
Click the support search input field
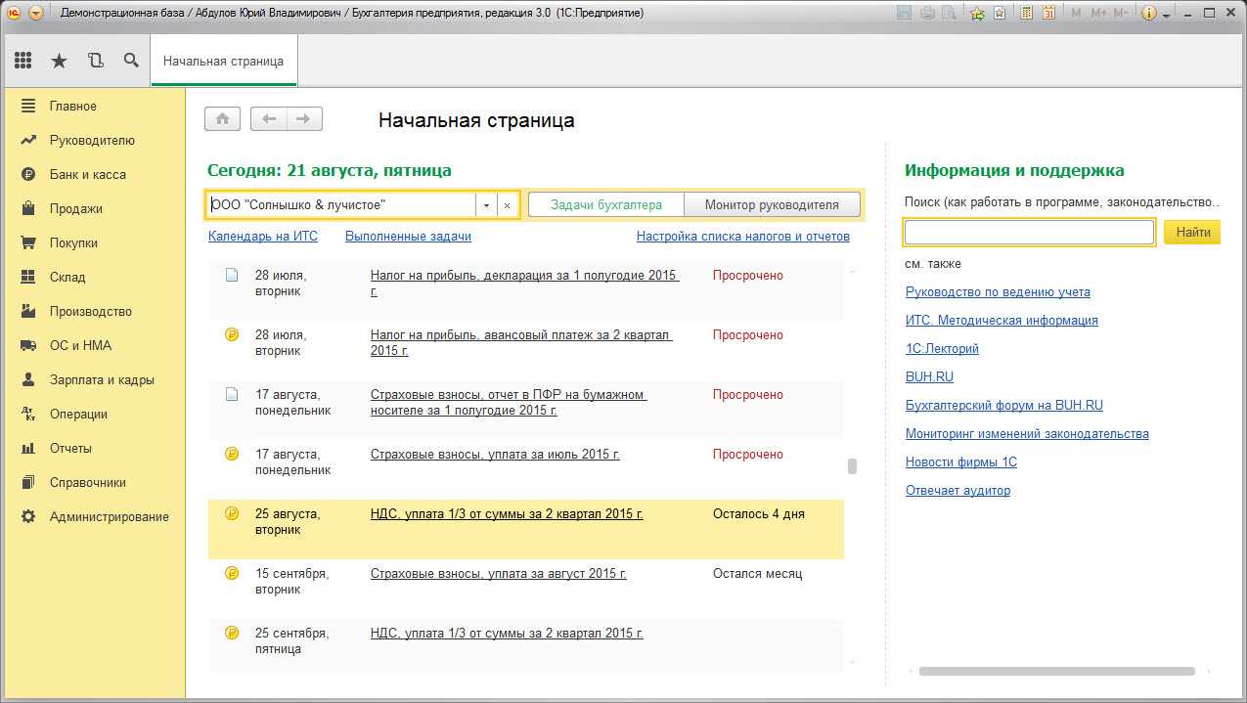(x=1029, y=232)
